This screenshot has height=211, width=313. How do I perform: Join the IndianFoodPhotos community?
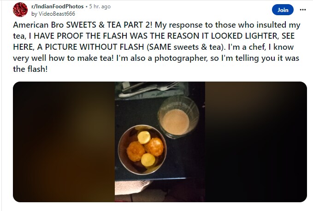pos(283,10)
